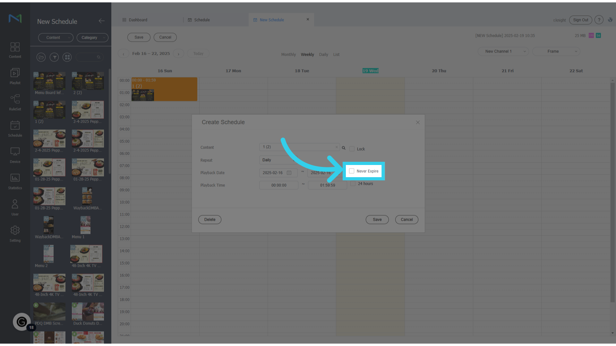The height and width of the screenshot is (346, 616).
Task: Click Delete in Create Schedule dialog
Action: point(210,219)
